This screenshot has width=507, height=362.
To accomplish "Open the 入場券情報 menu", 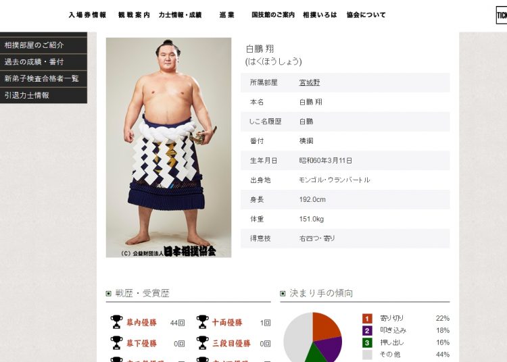I will coord(87,15).
